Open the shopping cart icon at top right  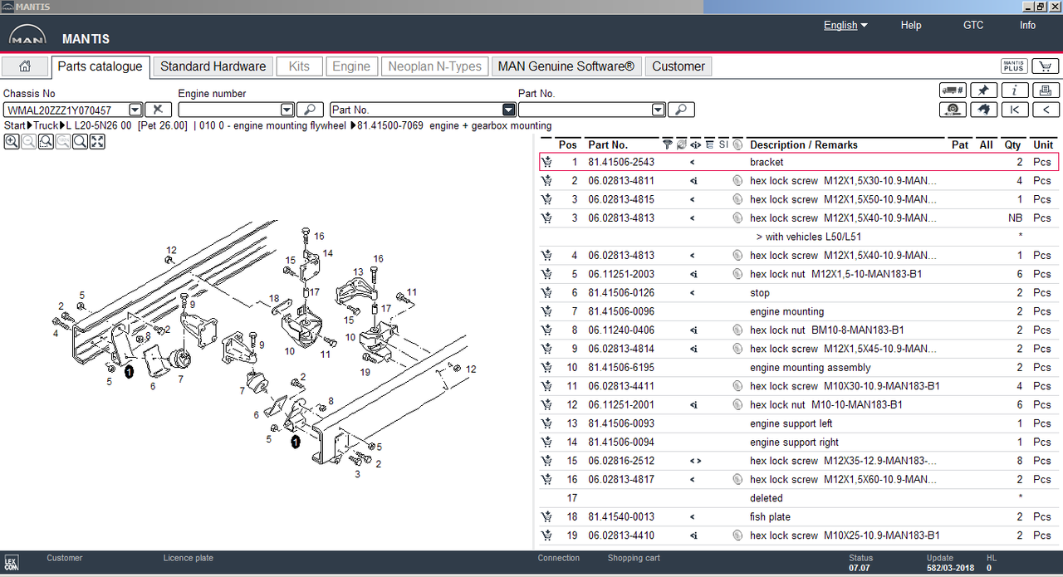point(1046,66)
